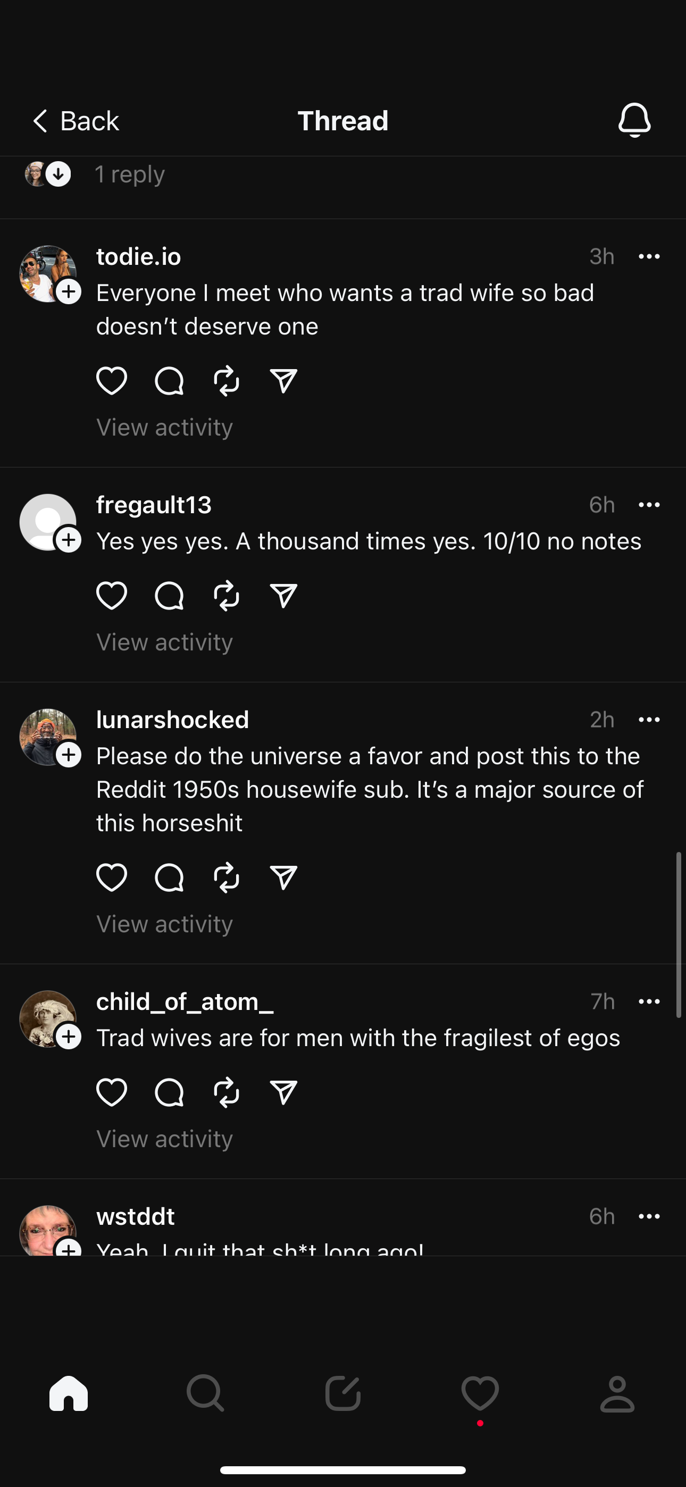The image size is (686, 1487).
Task: Like todie.io's trad wife comment
Action: pos(112,381)
